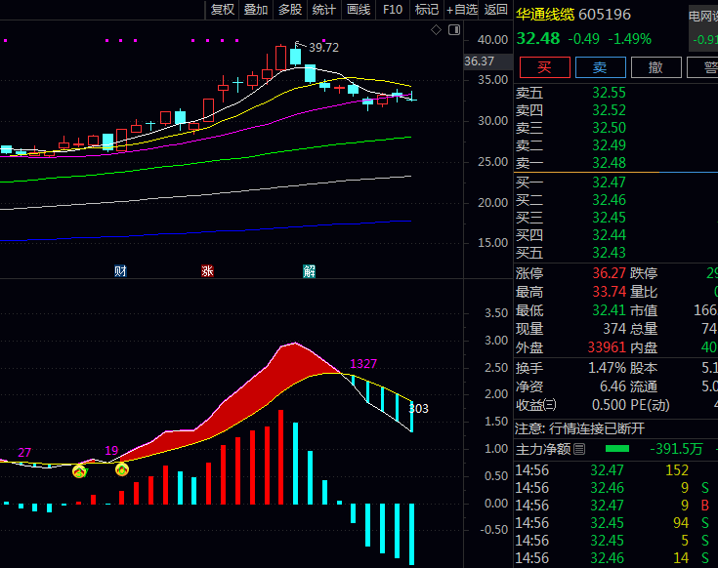Image resolution: width=718 pixels, height=568 pixels.
Task: Select the 卖一 price 32.48
Action: click(609, 163)
